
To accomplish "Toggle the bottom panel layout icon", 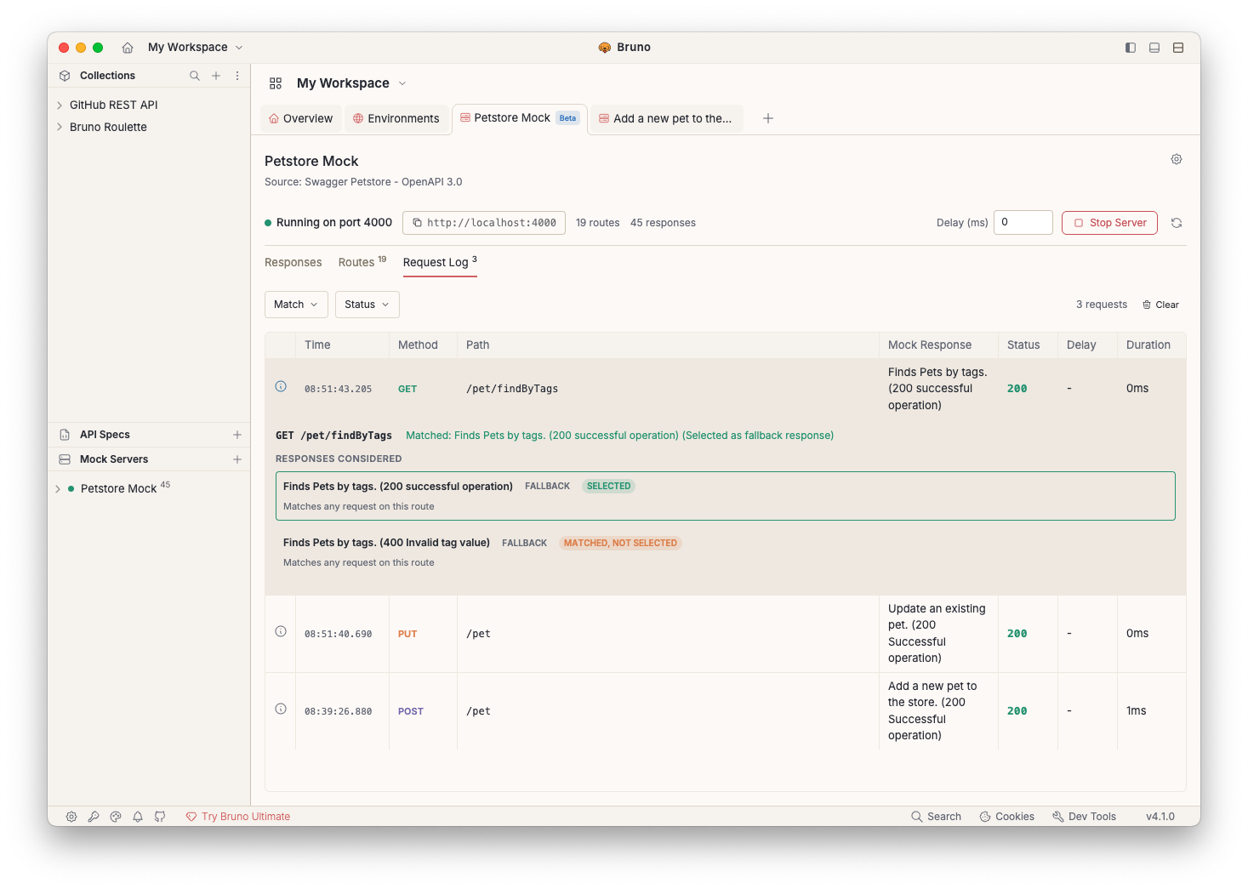I will pyautogui.click(x=1154, y=48).
